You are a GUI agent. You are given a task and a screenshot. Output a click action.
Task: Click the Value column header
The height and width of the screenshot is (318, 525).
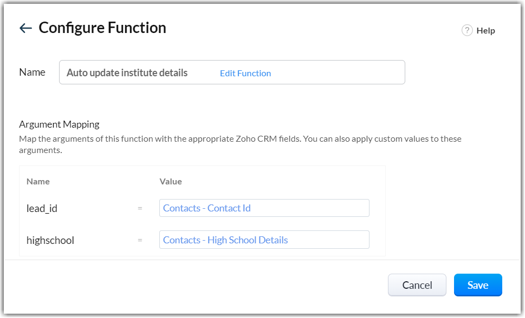(171, 182)
